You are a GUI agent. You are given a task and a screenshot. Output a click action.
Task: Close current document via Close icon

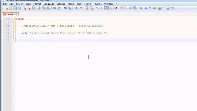coord(25,8)
